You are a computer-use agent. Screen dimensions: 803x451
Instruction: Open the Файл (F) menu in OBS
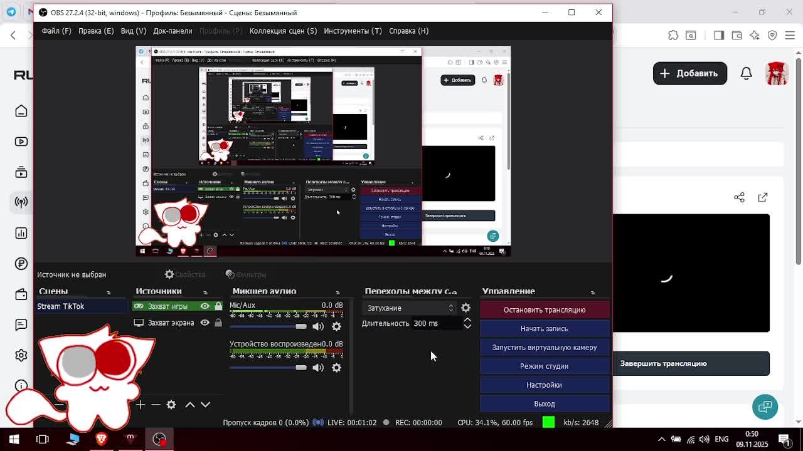pyautogui.click(x=56, y=31)
